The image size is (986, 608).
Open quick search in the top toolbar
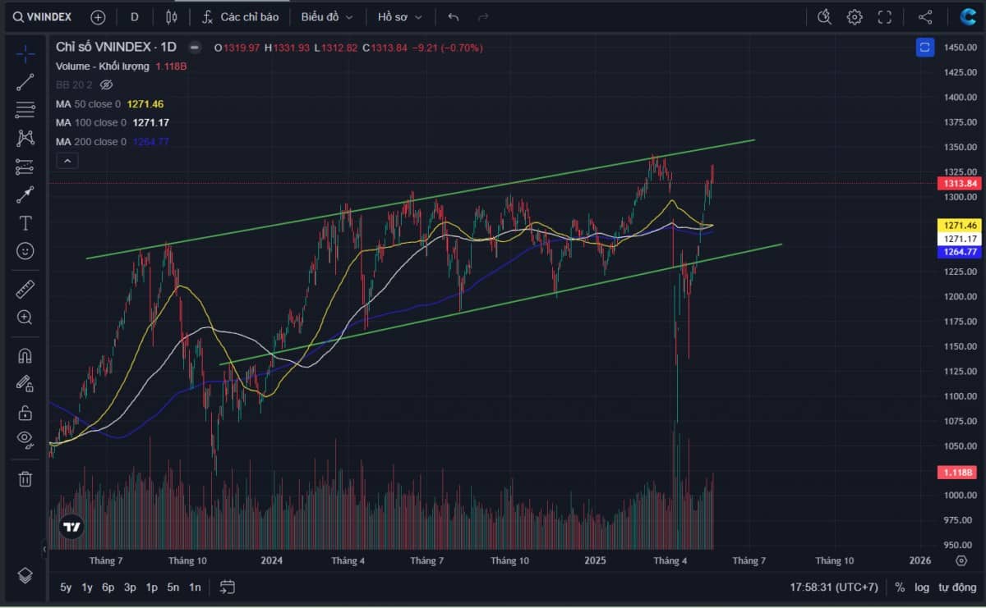coord(825,16)
